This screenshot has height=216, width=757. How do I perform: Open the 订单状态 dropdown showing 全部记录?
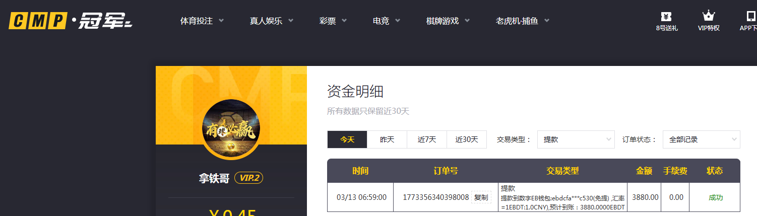(701, 139)
